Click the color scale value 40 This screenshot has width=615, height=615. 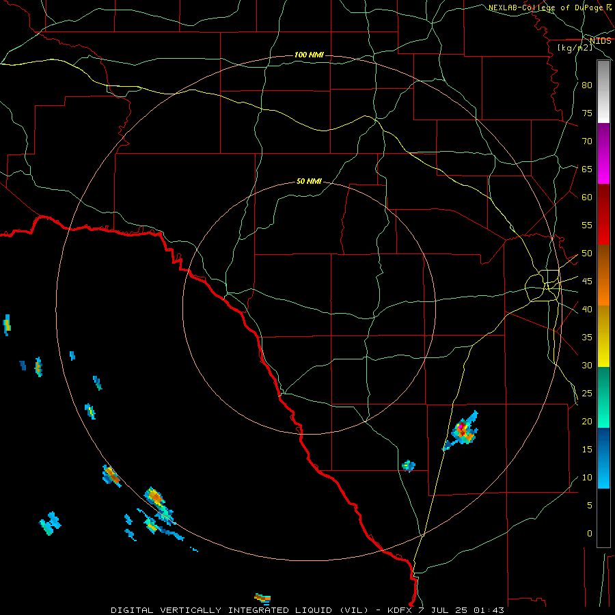pos(587,309)
